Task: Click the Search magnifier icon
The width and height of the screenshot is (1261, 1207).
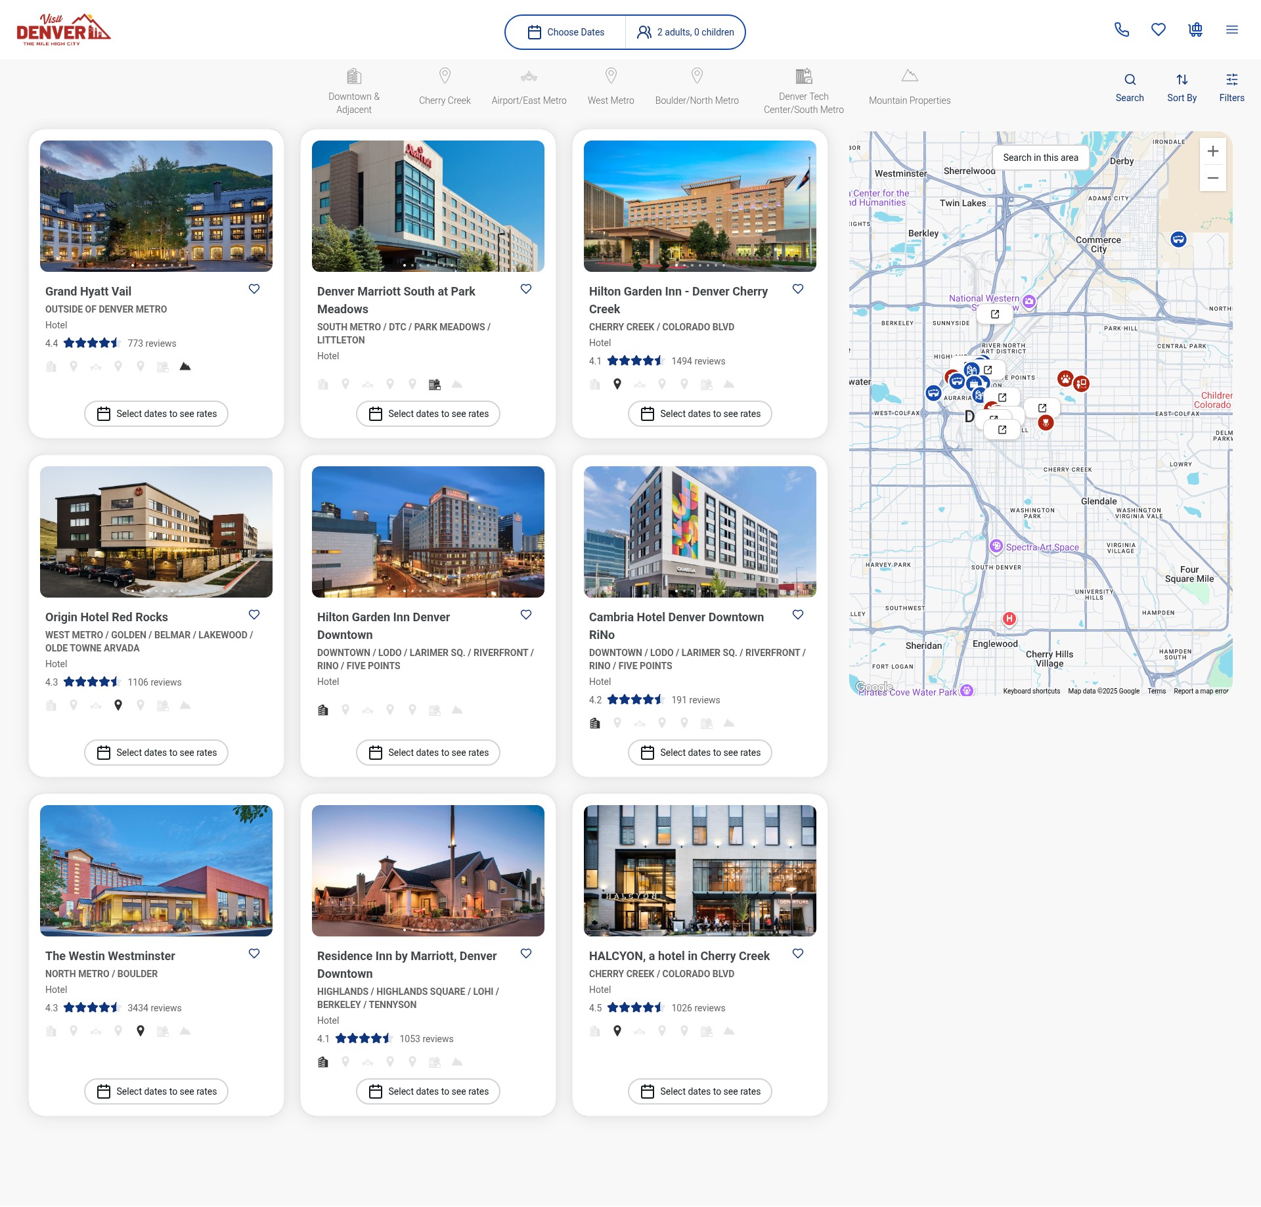Action: (1130, 88)
